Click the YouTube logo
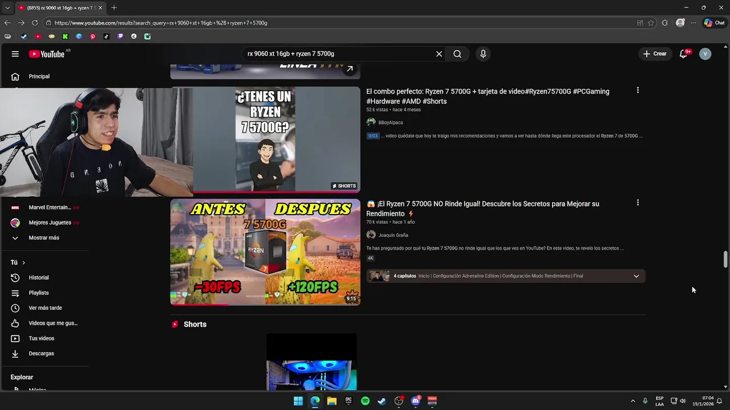 pos(47,54)
